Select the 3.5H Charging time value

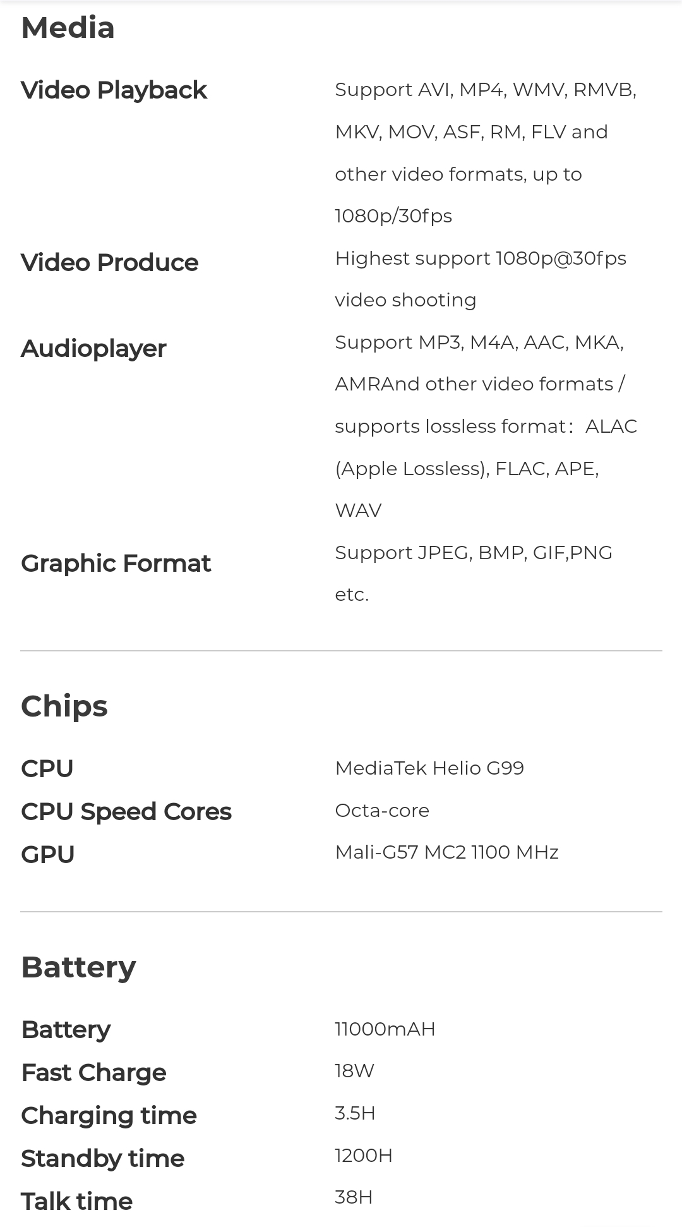pyautogui.click(x=355, y=1113)
